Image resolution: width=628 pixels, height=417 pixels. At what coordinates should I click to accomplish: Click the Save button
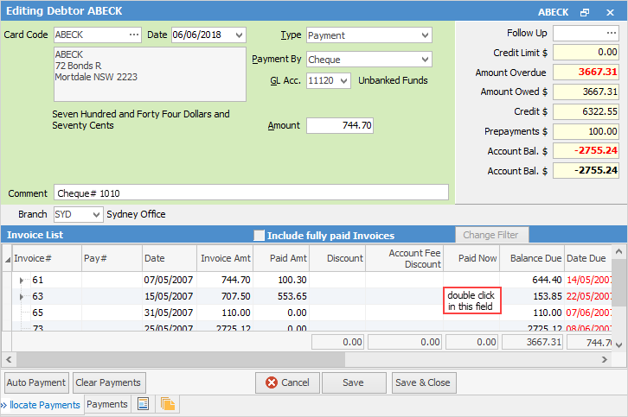[353, 382]
